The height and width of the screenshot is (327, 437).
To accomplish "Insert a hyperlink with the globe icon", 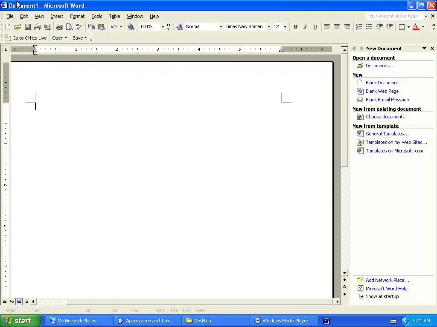I will 131,27.
